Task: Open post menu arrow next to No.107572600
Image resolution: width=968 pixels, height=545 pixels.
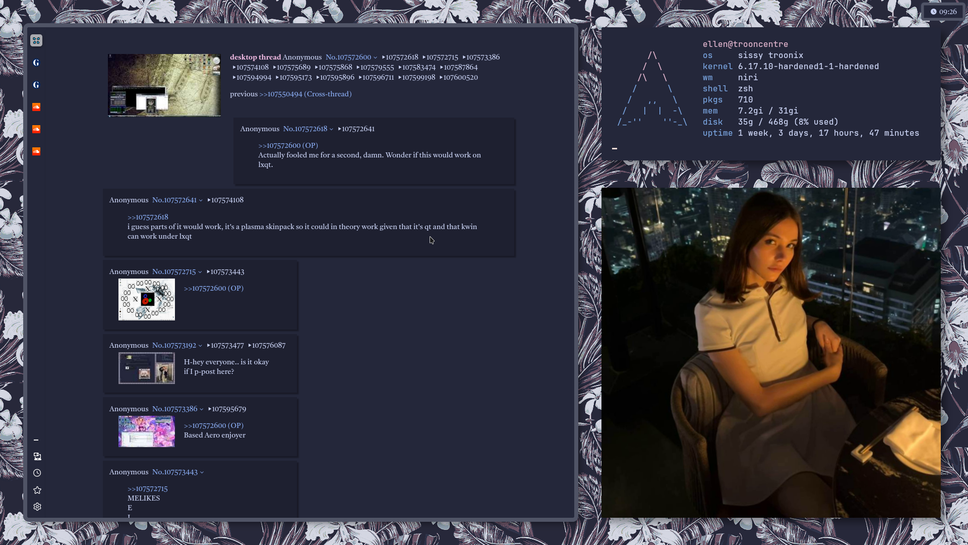Action: (375, 58)
